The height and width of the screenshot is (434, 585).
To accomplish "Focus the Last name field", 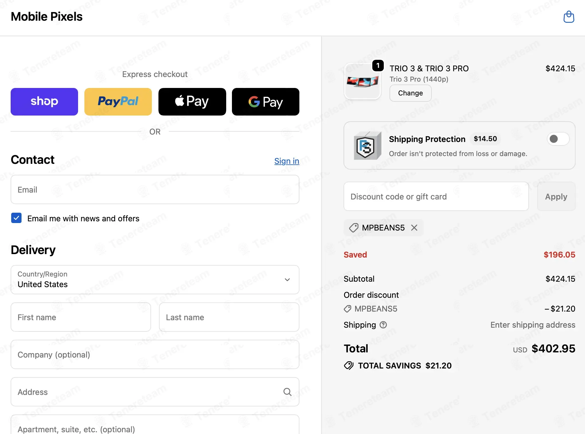I will click(x=229, y=317).
